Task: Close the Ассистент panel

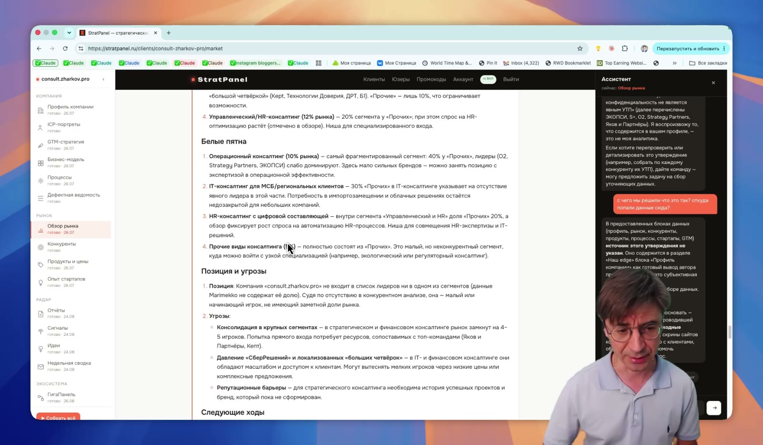Action: pyautogui.click(x=713, y=83)
